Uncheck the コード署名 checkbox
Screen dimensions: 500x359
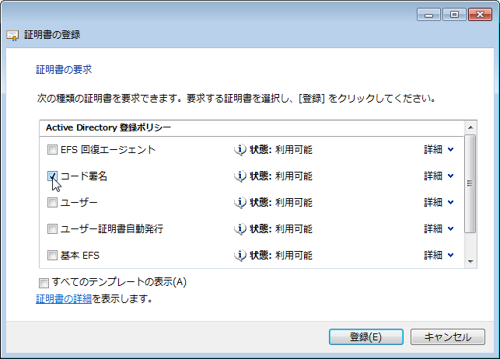click(52, 176)
